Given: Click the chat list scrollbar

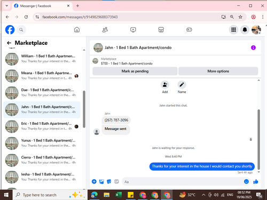Looking at the screenshot, I should tap(84, 109).
